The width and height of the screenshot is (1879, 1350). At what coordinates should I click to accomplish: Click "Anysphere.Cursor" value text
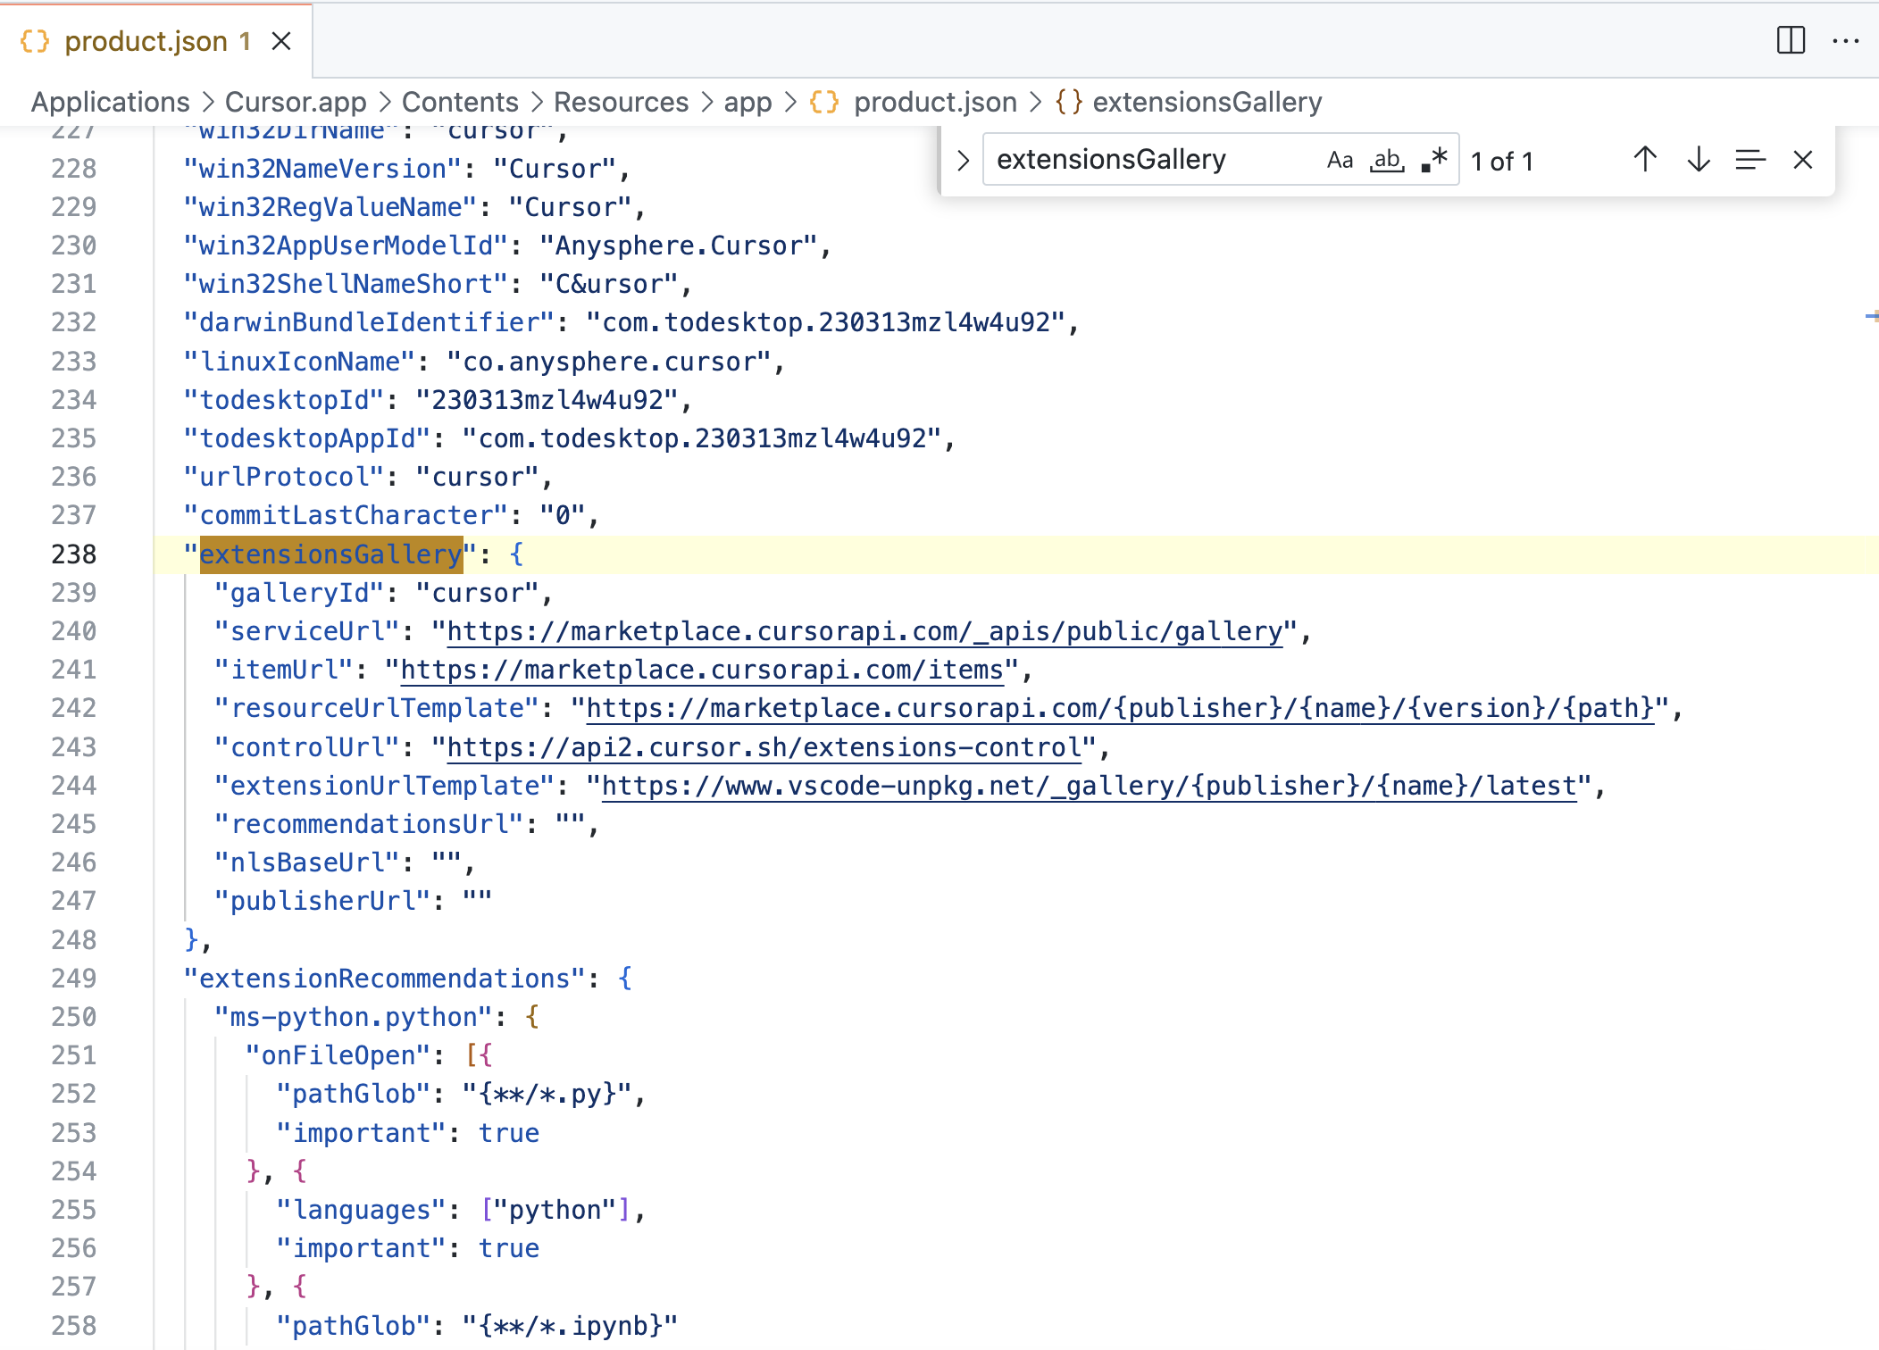[680, 246]
